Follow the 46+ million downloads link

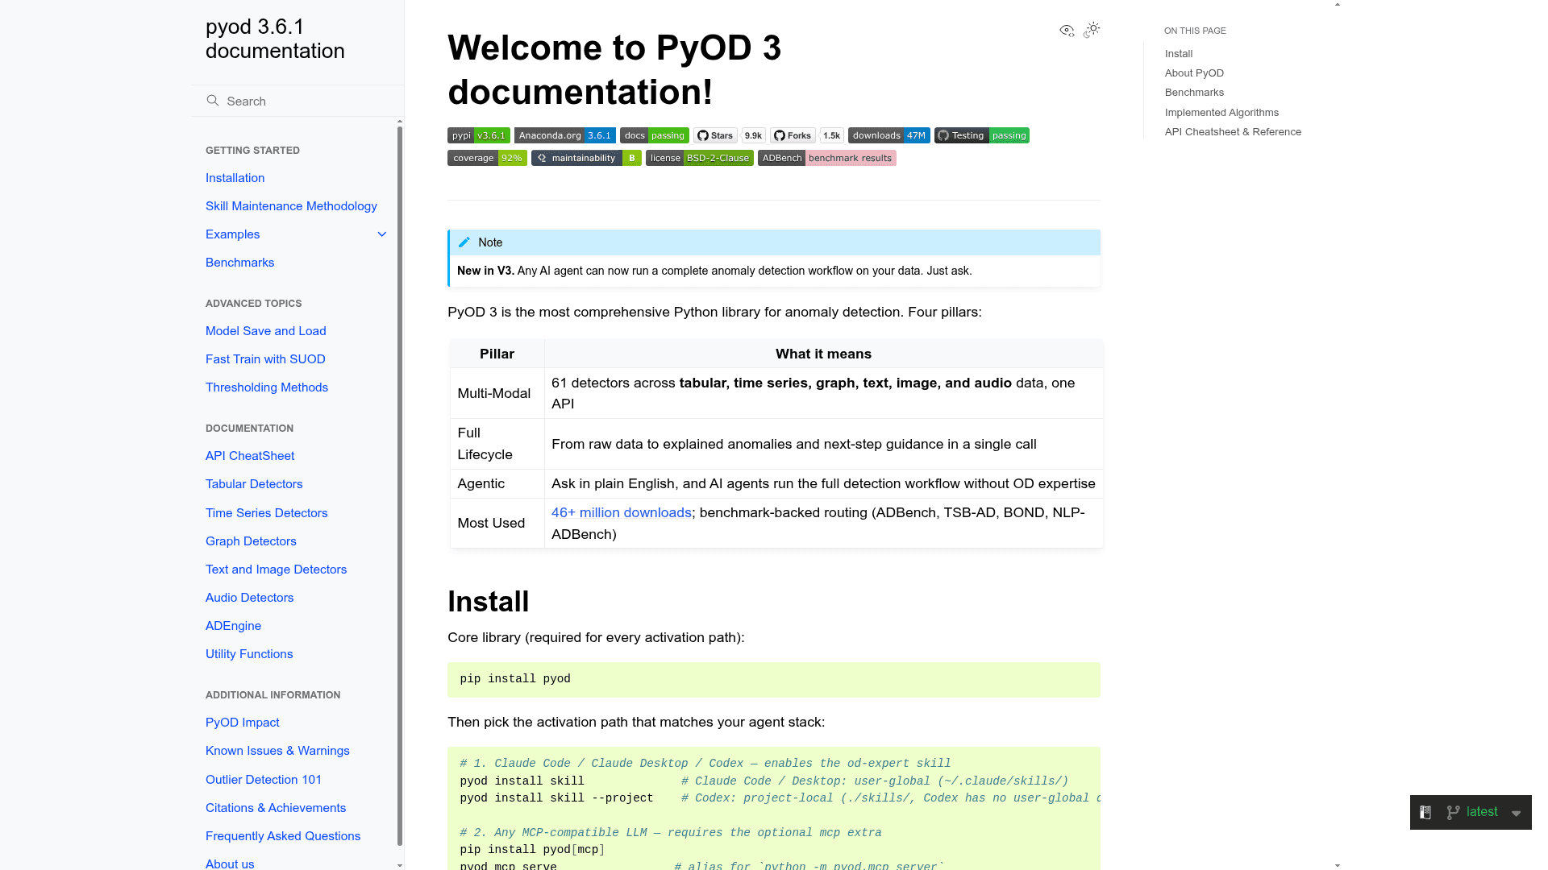click(x=621, y=513)
